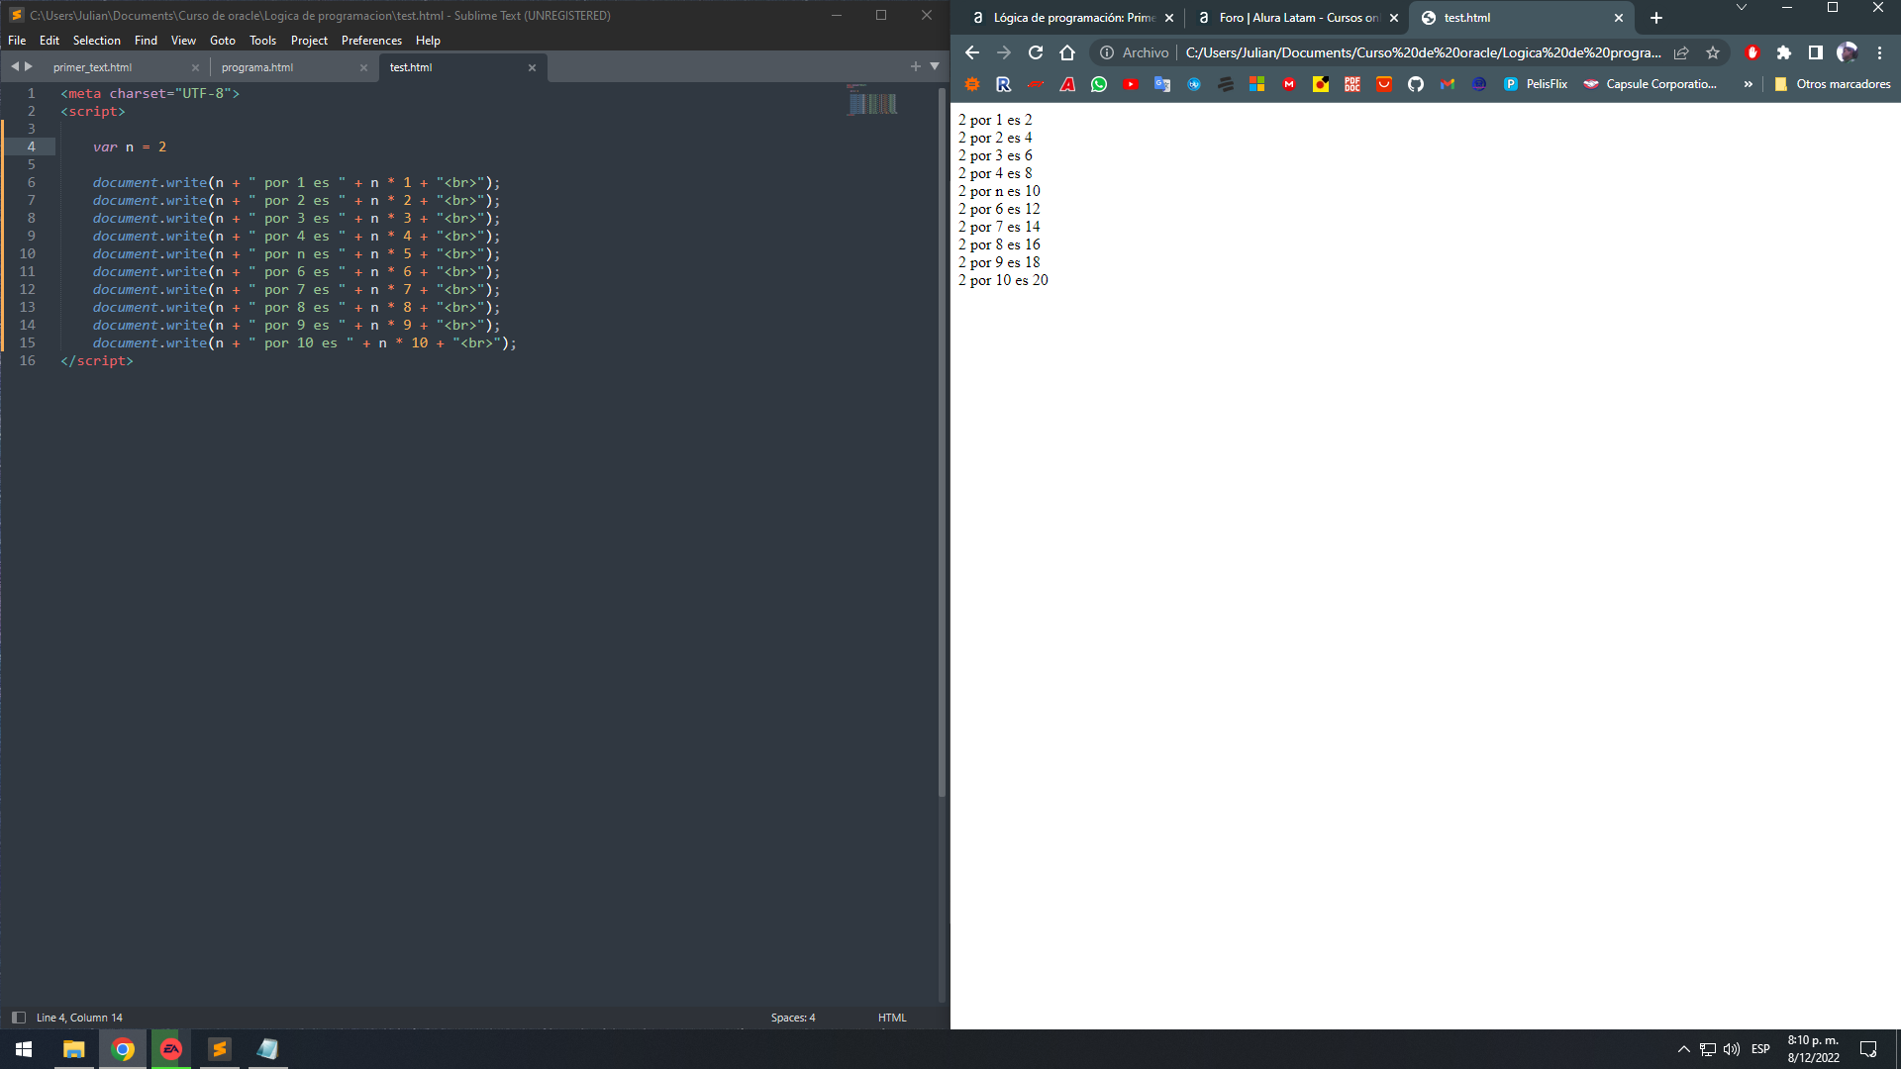Open Gmail bookmark

tap(1448, 84)
